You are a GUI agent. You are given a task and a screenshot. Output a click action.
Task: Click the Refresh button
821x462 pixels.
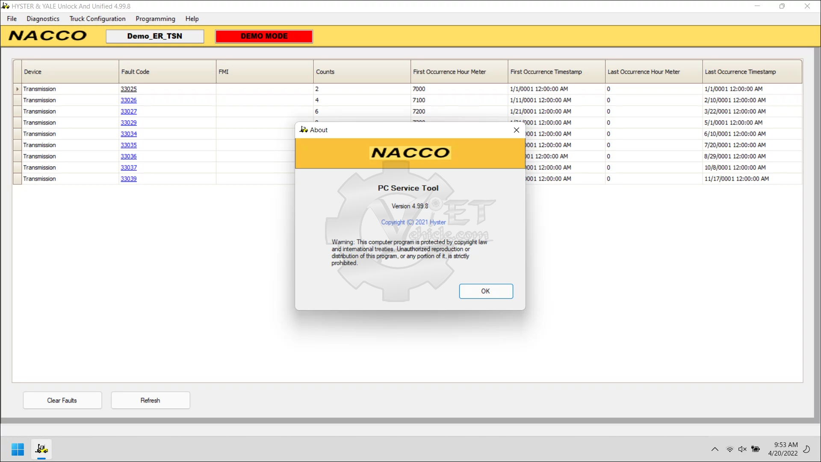tap(151, 400)
